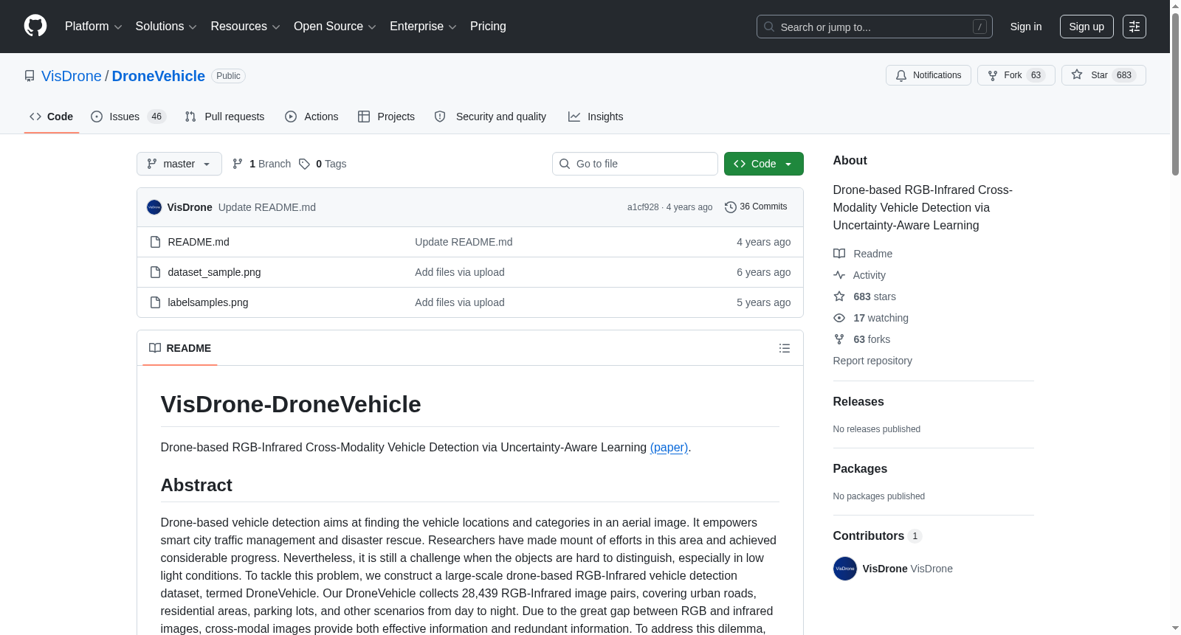Open the command palette icon button
The height and width of the screenshot is (635, 1181).
[x=1134, y=27]
